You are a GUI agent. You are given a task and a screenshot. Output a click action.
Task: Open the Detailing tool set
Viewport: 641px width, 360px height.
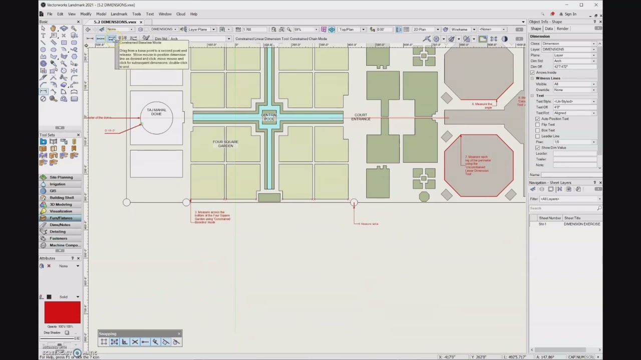point(60,231)
